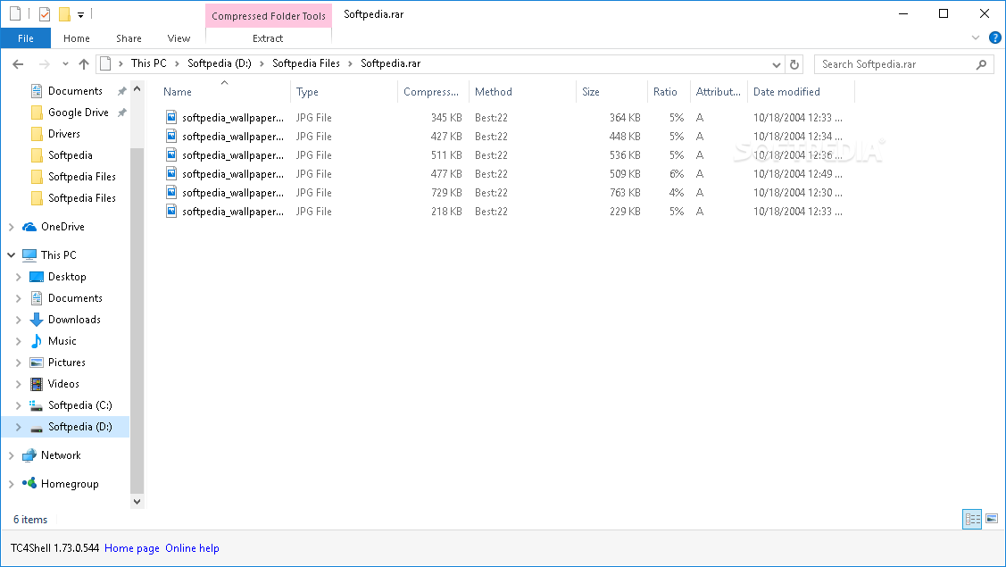Expand the Downloads tree node
1006x567 pixels.
tap(18, 320)
